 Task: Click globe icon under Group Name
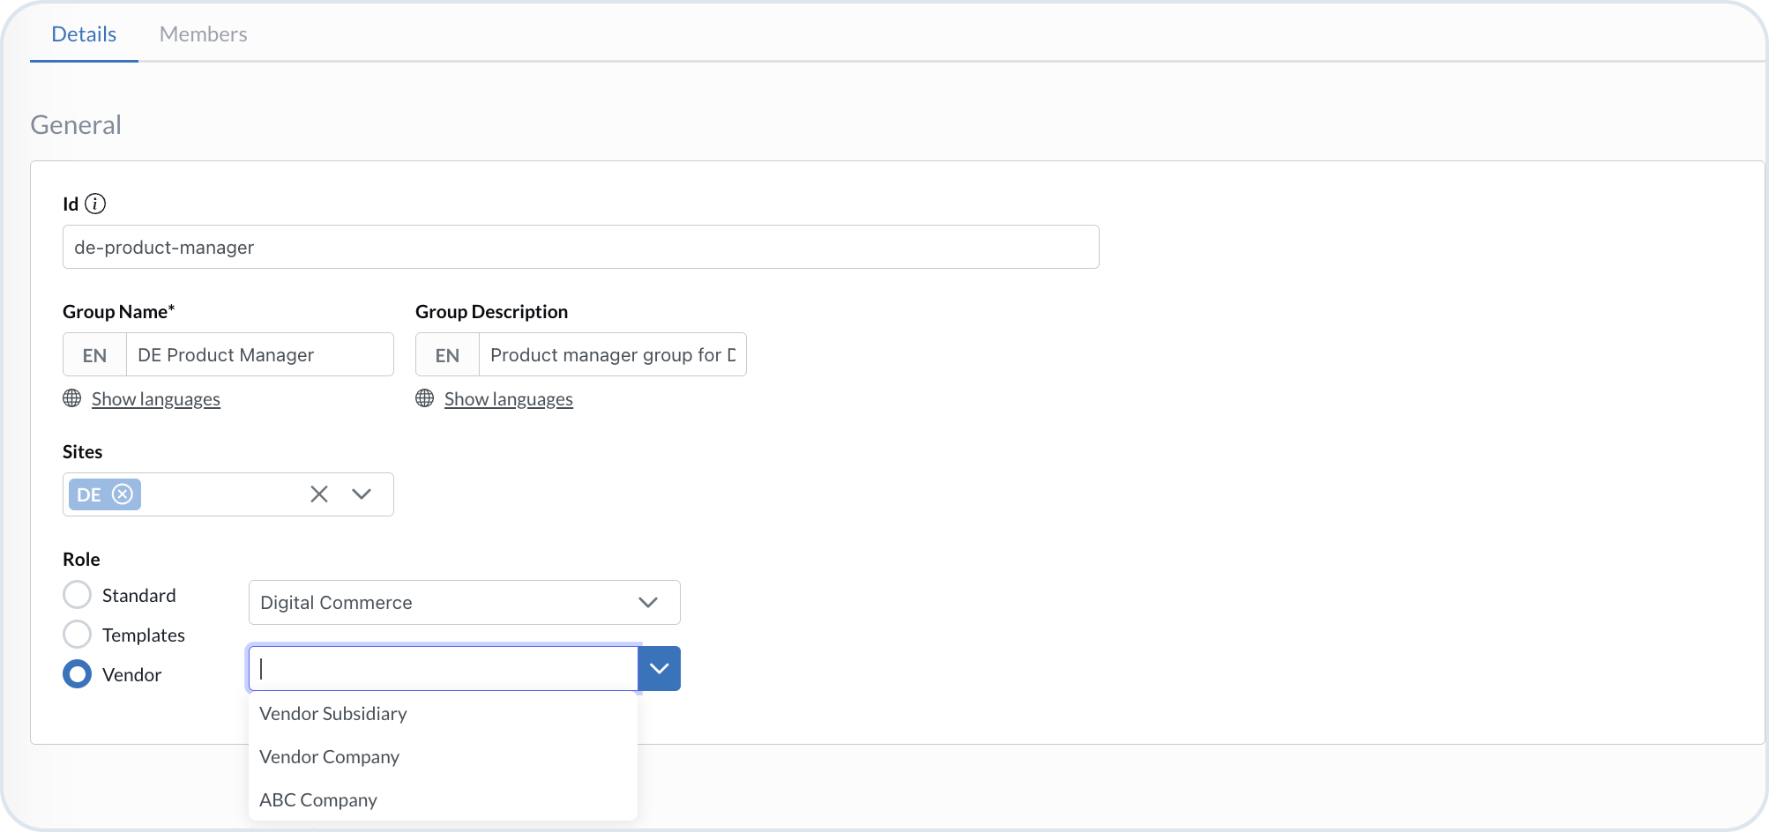click(x=72, y=398)
